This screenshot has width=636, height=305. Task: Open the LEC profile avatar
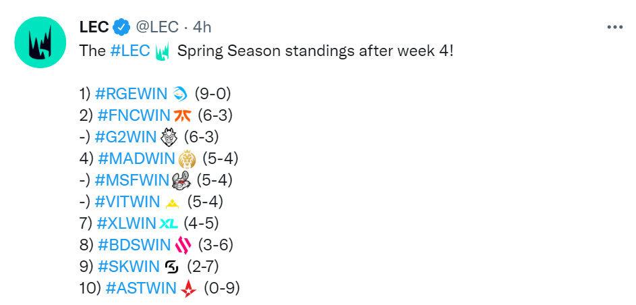40,43
